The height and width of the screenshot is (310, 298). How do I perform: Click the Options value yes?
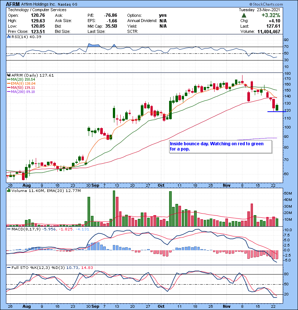(163, 15)
